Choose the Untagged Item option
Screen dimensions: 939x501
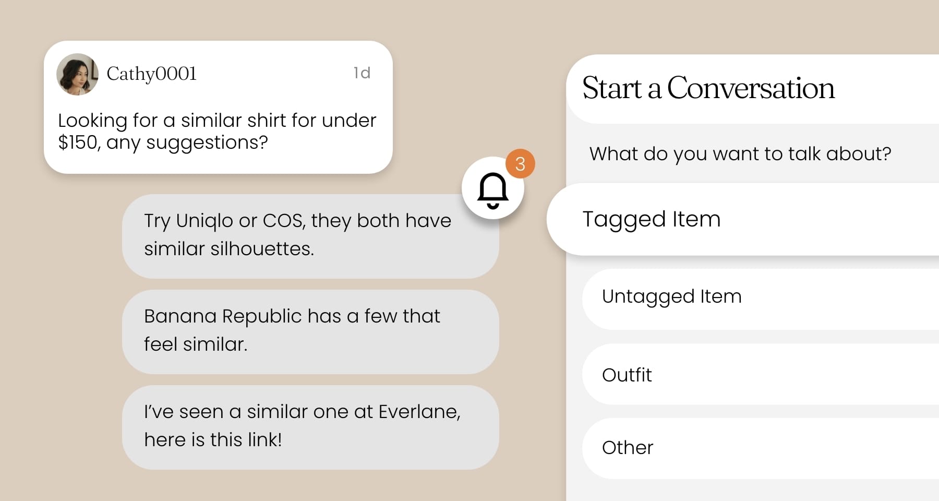point(671,296)
